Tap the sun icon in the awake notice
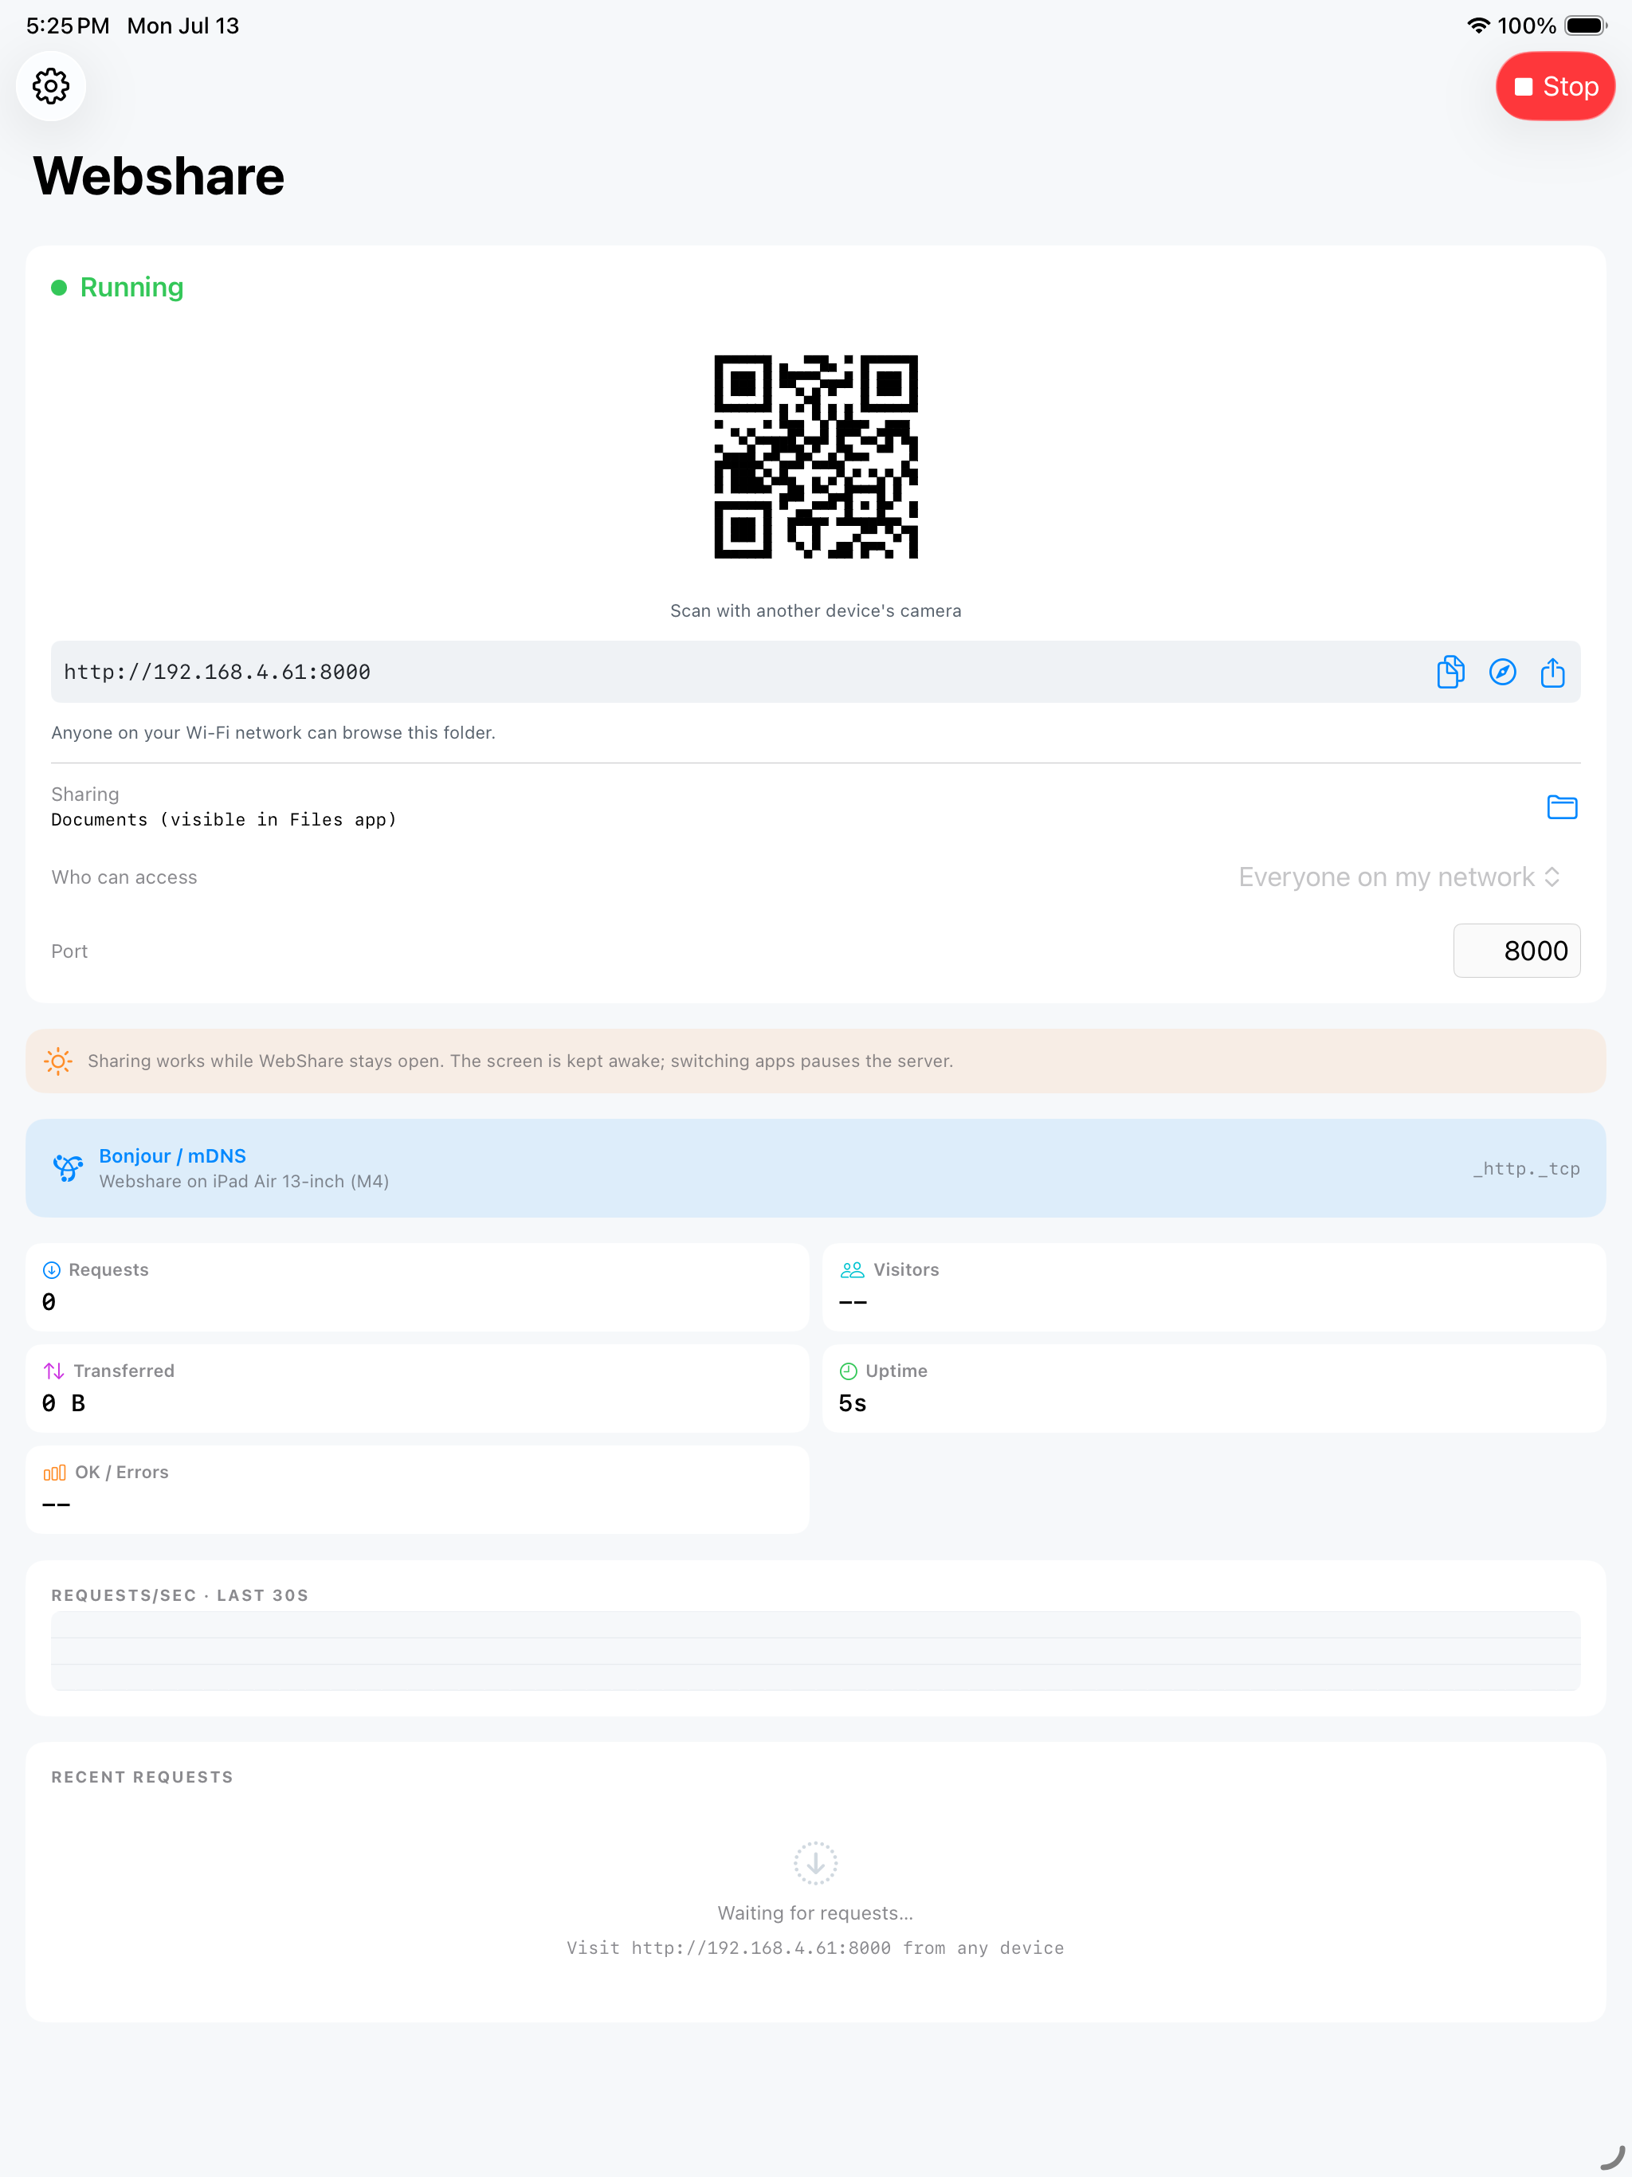The image size is (1632, 2177). [58, 1061]
